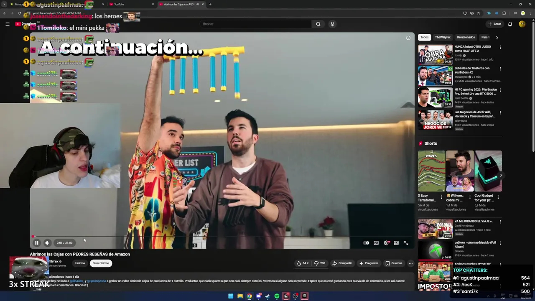Open File Explorer from taskbar
535x301 pixels.
(x=240, y=296)
